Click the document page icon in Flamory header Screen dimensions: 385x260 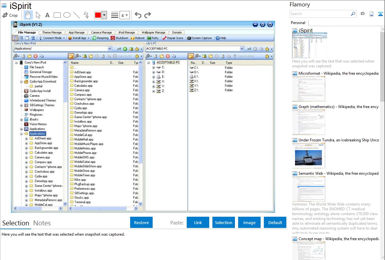372,14
